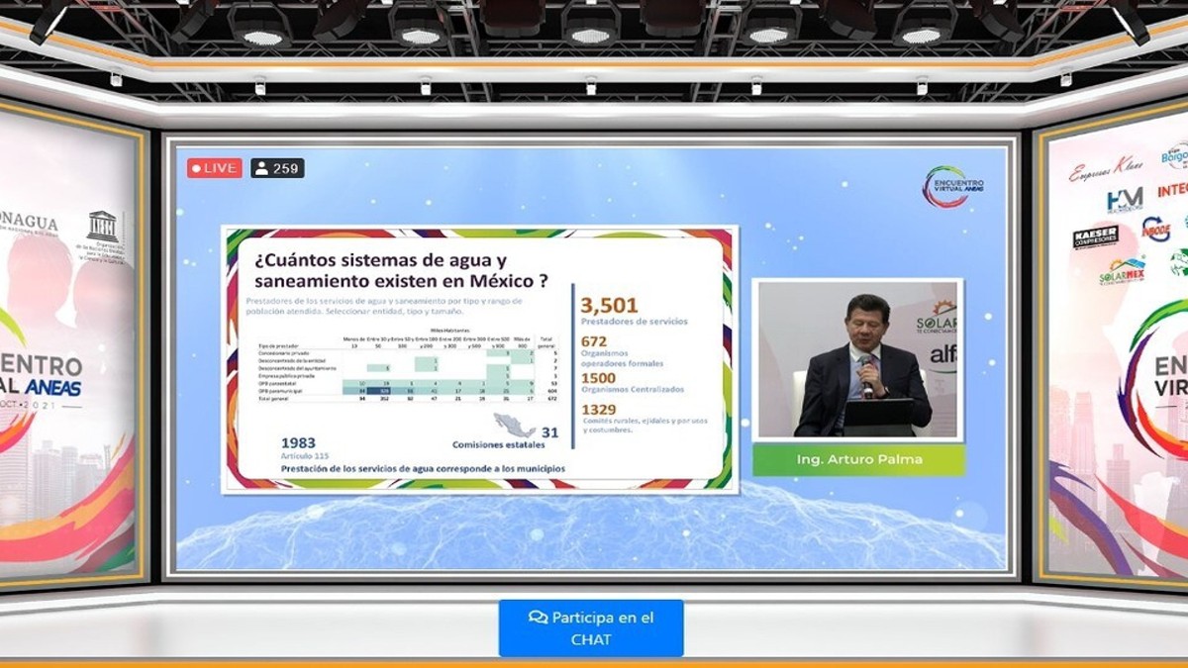Click the 'ENTRO AL ANEAS' logo on left banner

click(42, 378)
